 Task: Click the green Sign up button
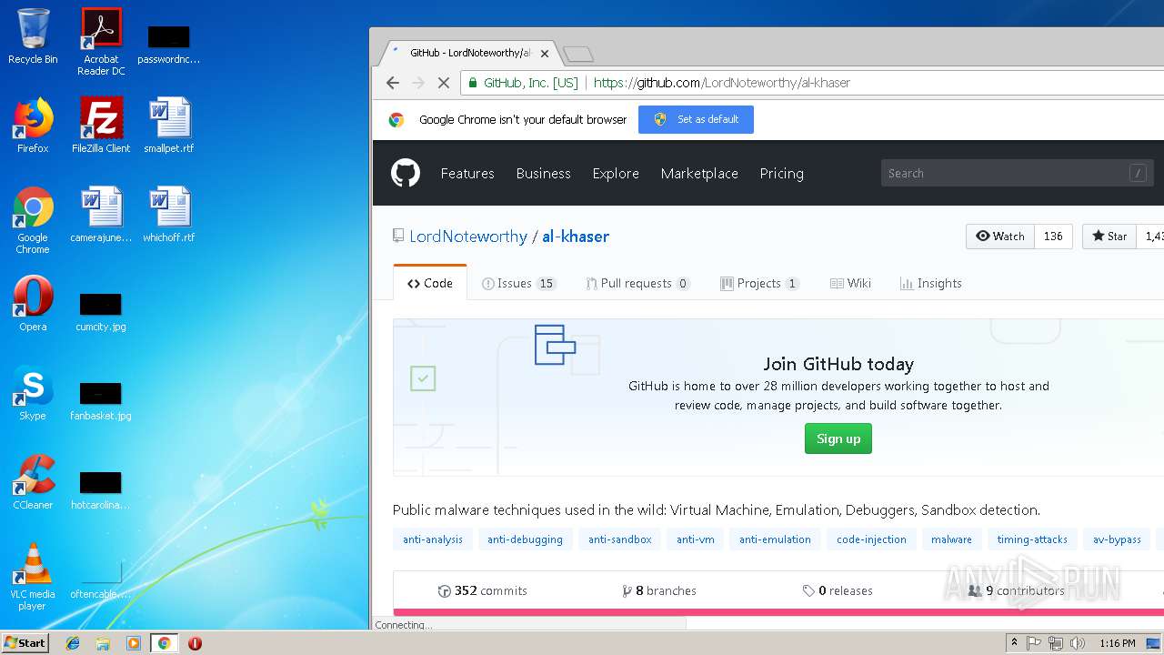pos(838,438)
